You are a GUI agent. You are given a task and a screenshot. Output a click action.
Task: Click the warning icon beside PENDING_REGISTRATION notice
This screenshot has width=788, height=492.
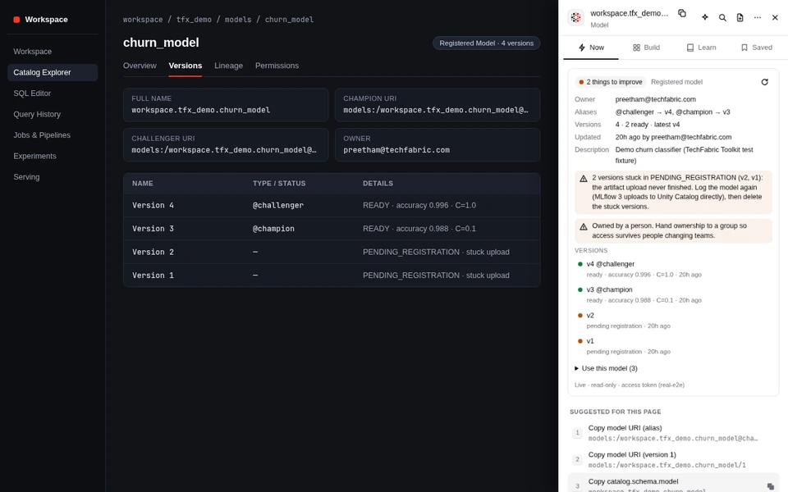[584, 178]
